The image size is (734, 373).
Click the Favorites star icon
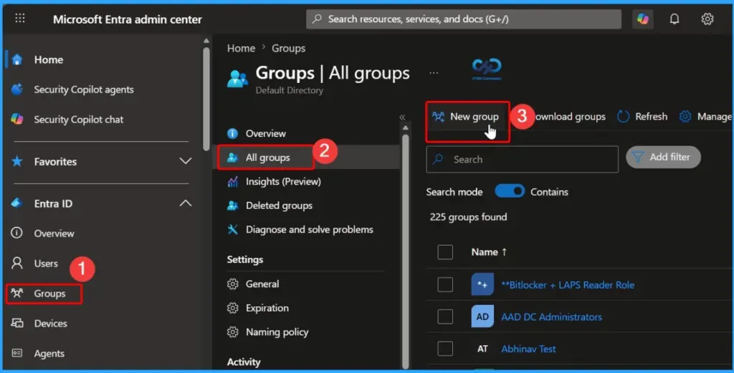pyautogui.click(x=17, y=161)
